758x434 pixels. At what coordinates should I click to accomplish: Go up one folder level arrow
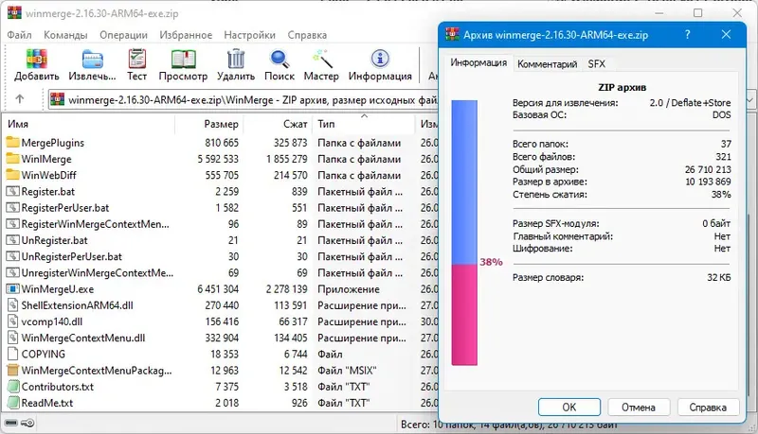pos(19,99)
